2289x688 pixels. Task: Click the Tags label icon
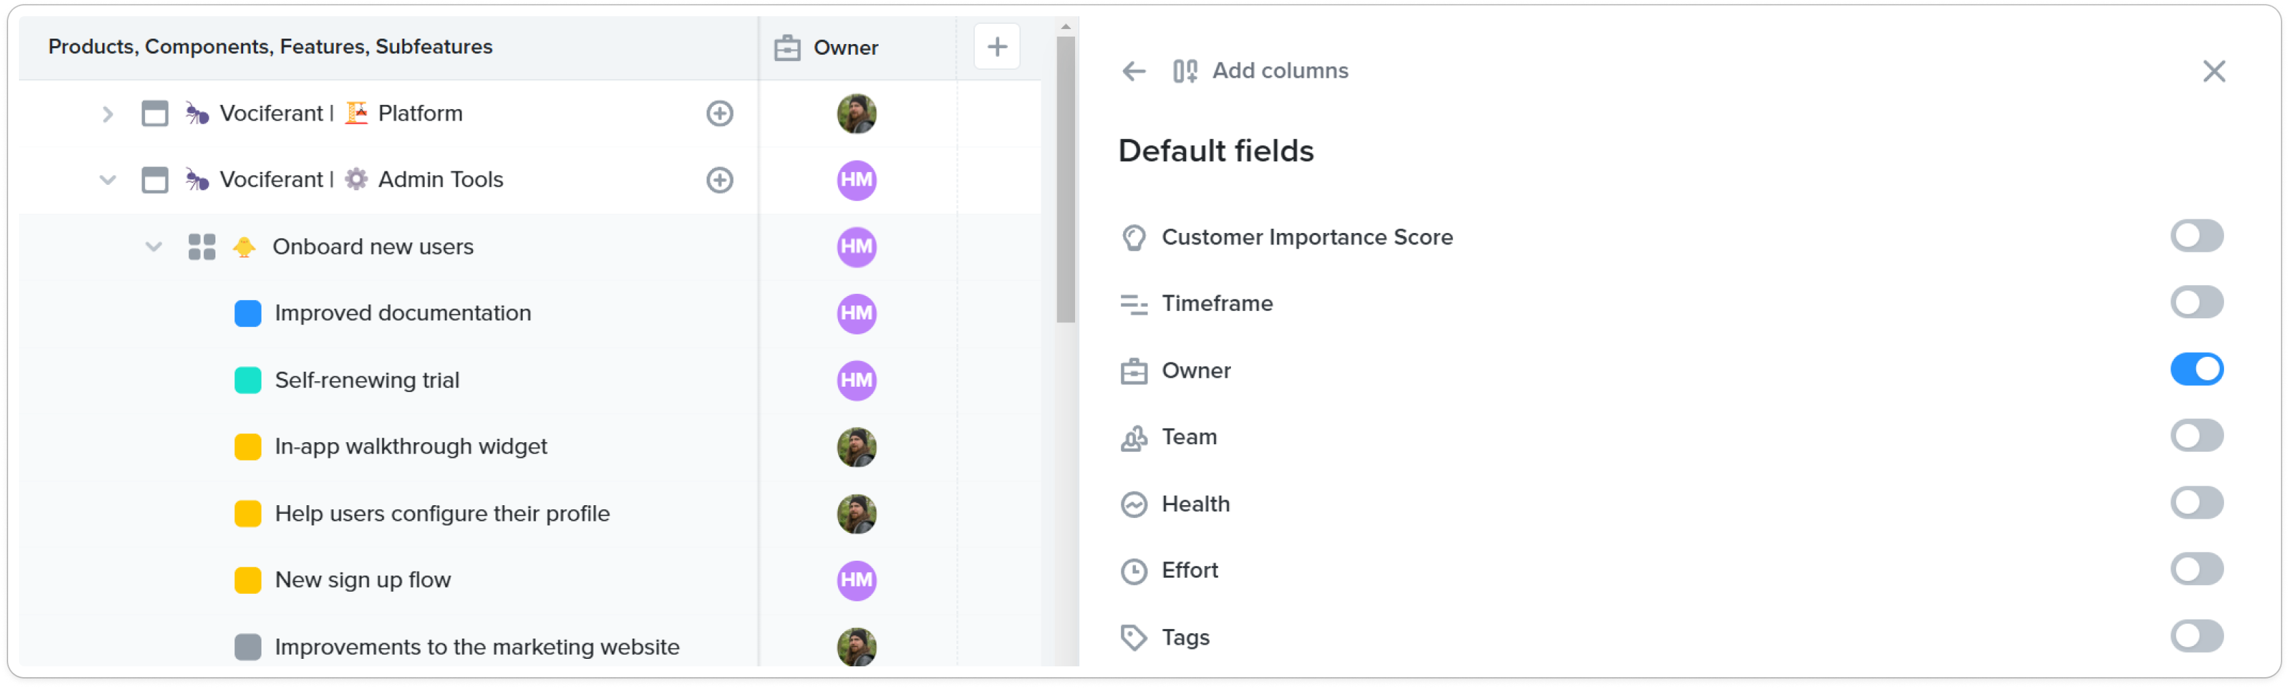[x=1134, y=637]
